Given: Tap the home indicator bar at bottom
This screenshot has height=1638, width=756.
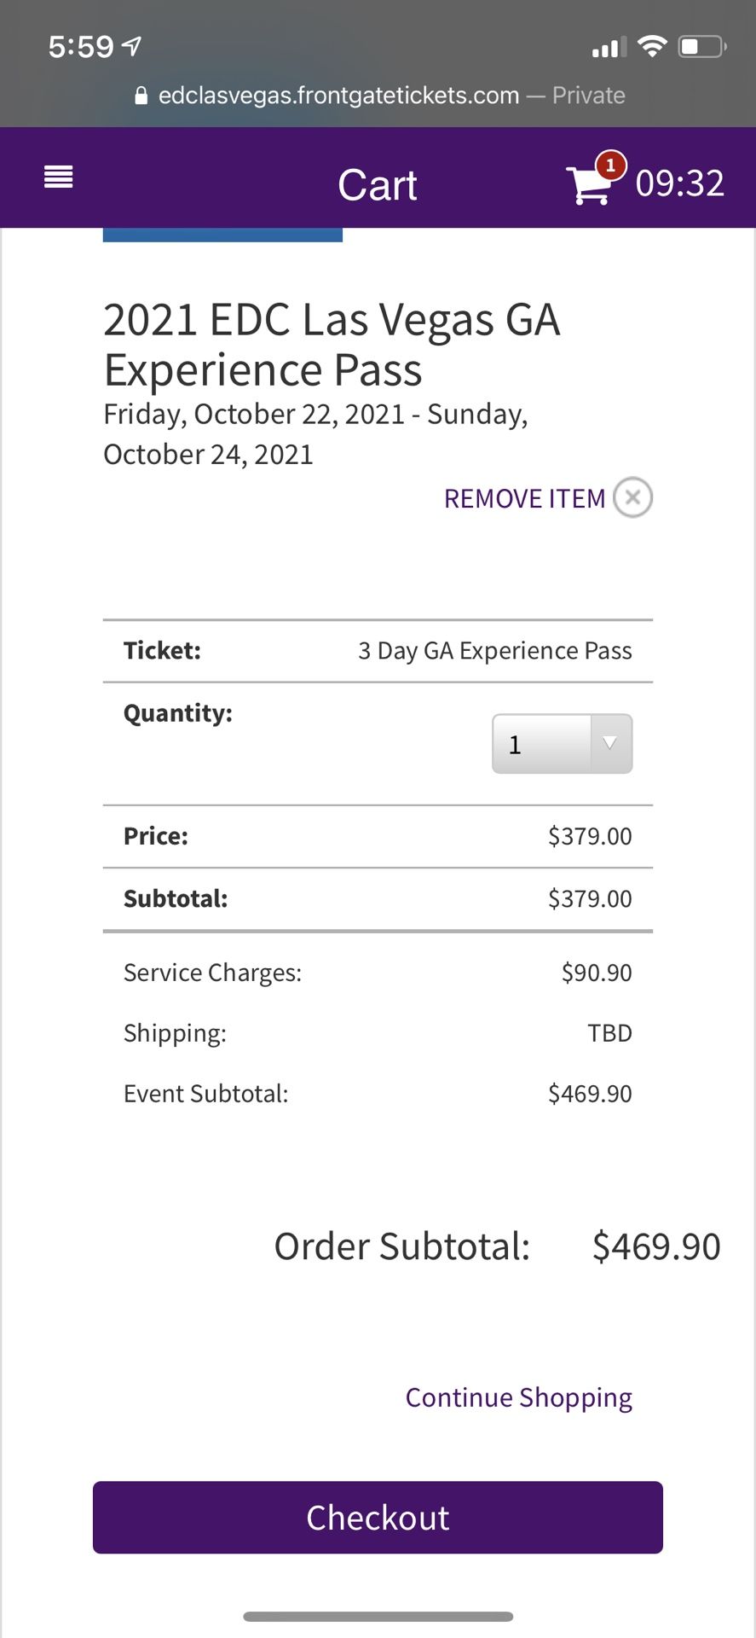Looking at the screenshot, I should click(378, 1617).
